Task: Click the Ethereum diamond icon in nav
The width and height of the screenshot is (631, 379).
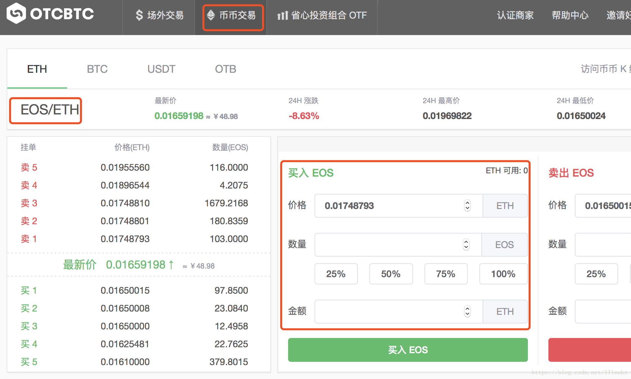Action: [211, 15]
